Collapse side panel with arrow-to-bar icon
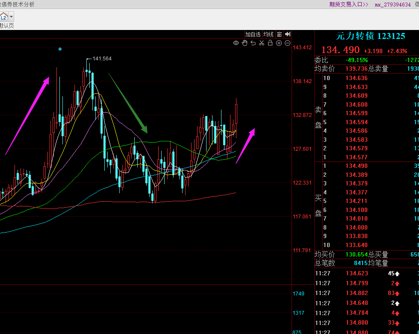This screenshot has height=334, width=419. click(287, 34)
